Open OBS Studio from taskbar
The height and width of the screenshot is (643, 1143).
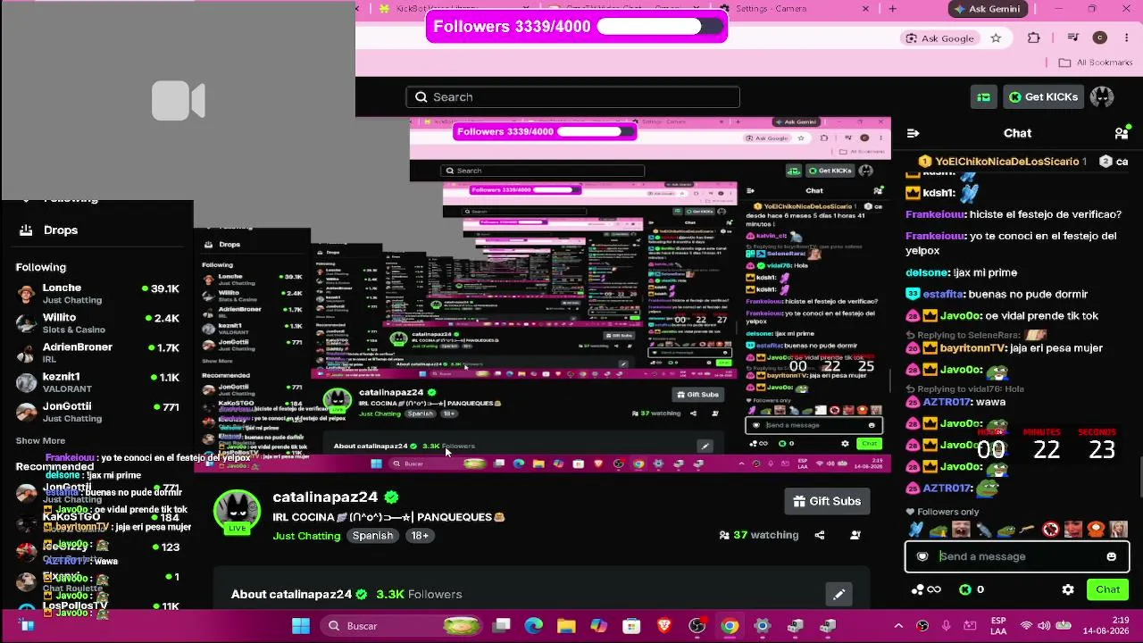pyautogui.click(x=697, y=626)
